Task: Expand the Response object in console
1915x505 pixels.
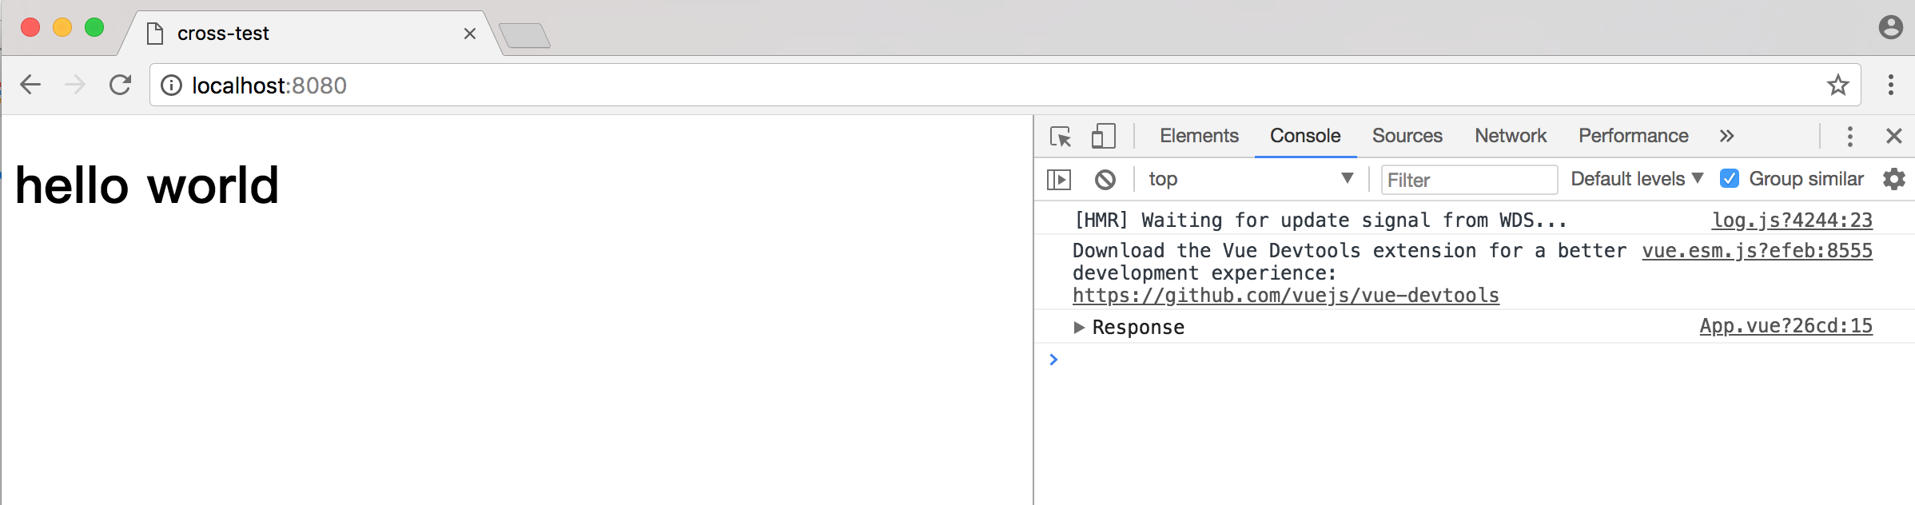Action: pos(1079,327)
